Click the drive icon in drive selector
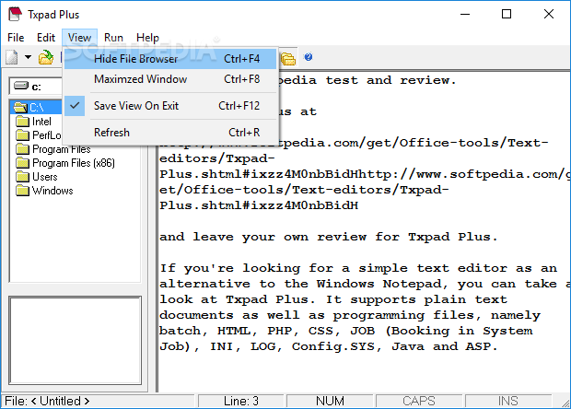The image size is (571, 409). pos(21,86)
